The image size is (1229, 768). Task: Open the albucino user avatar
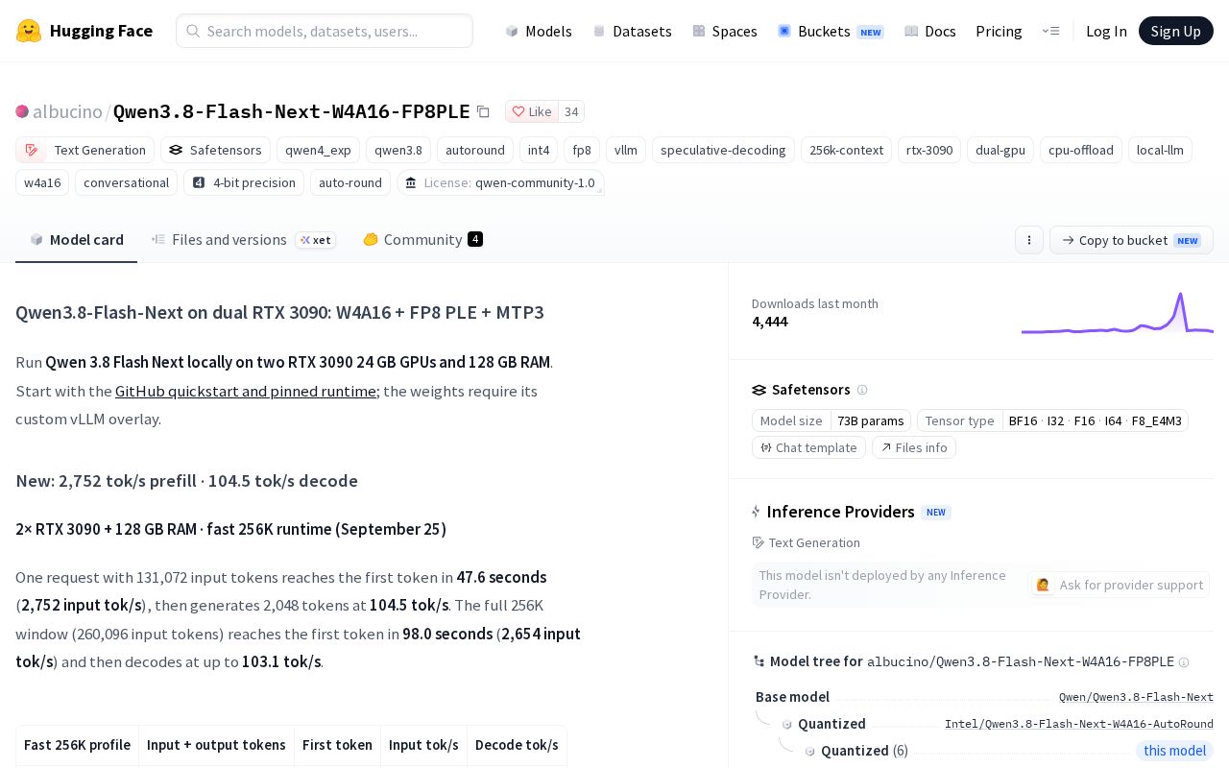pyautogui.click(x=22, y=112)
